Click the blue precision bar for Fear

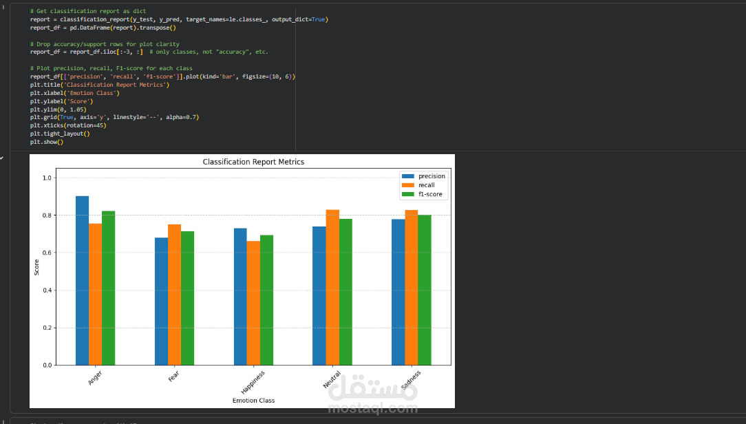pos(161,301)
